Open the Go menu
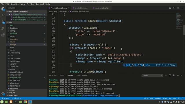 (28, 4)
